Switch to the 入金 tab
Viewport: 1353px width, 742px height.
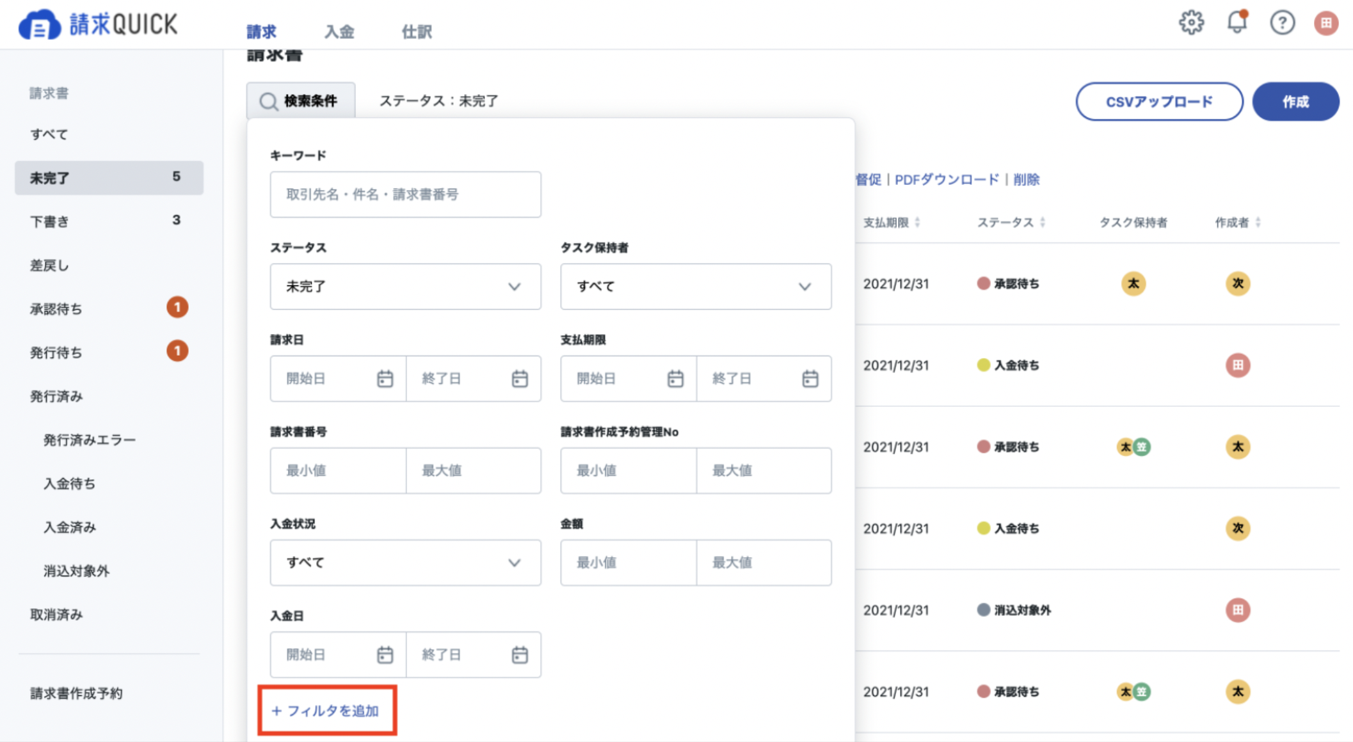pos(339,31)
